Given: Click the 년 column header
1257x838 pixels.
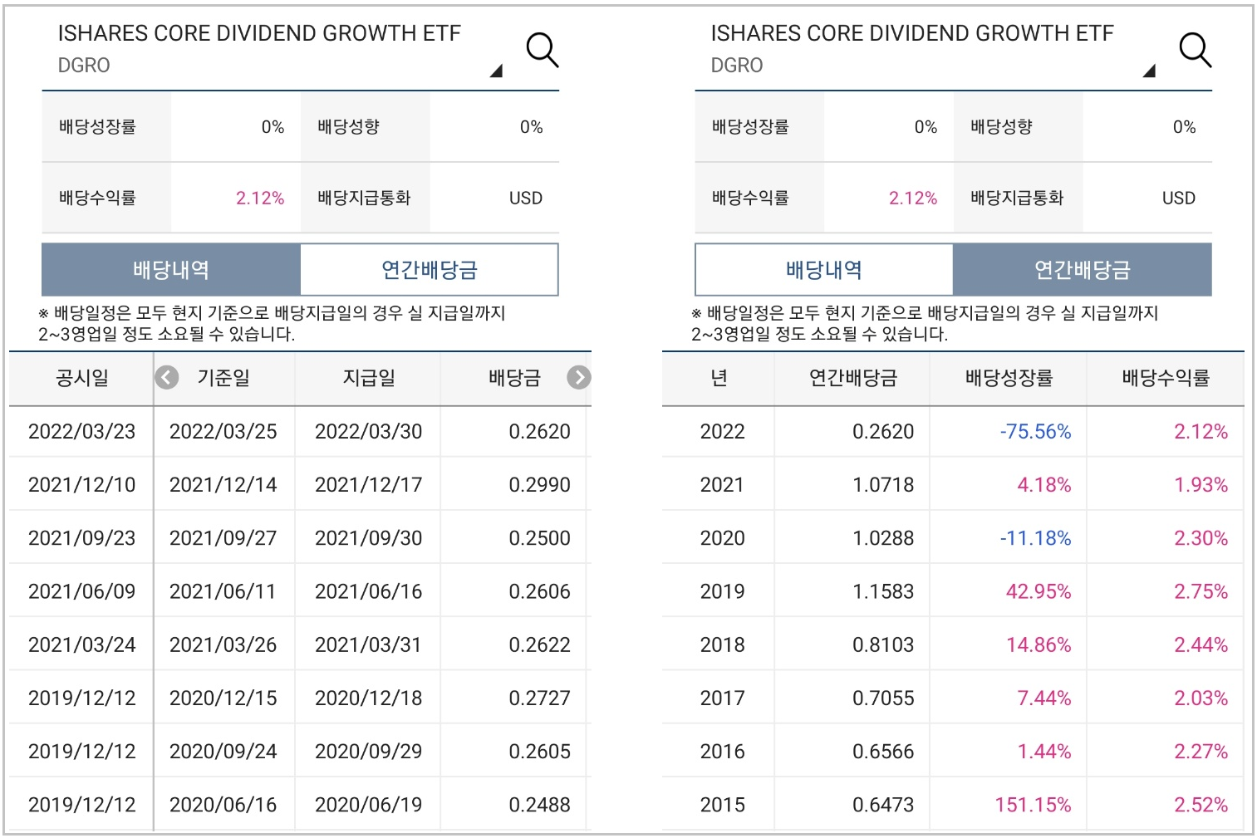Looking at the screenshot, I should (719, 379).
